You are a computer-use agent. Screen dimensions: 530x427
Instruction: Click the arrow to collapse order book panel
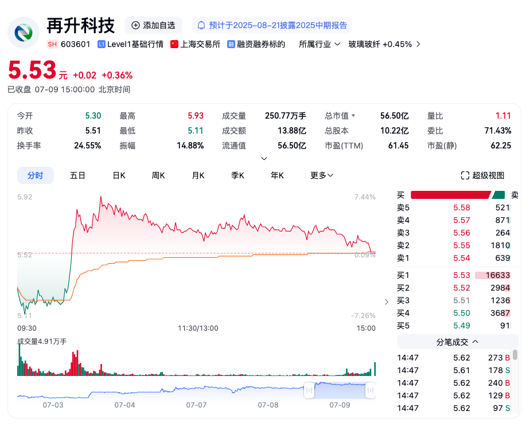click(387, 301)
